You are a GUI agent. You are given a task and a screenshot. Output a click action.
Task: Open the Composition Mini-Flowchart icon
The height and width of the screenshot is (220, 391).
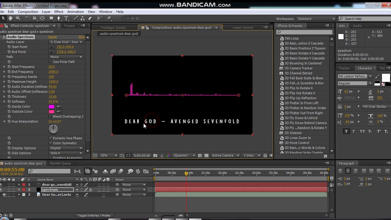pyautogui.click(x=78, y=171)
